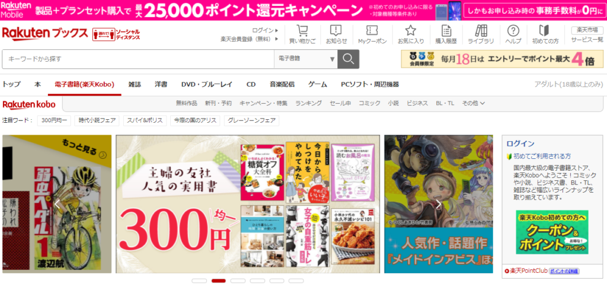Image resolution: width=607 pixels, height=284 pixels.
Task: Click in the キーワードから探す search field
Action: click(x=138, y=59)
